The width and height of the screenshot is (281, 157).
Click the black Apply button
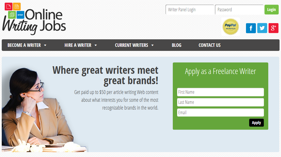[x=256, y=123]
